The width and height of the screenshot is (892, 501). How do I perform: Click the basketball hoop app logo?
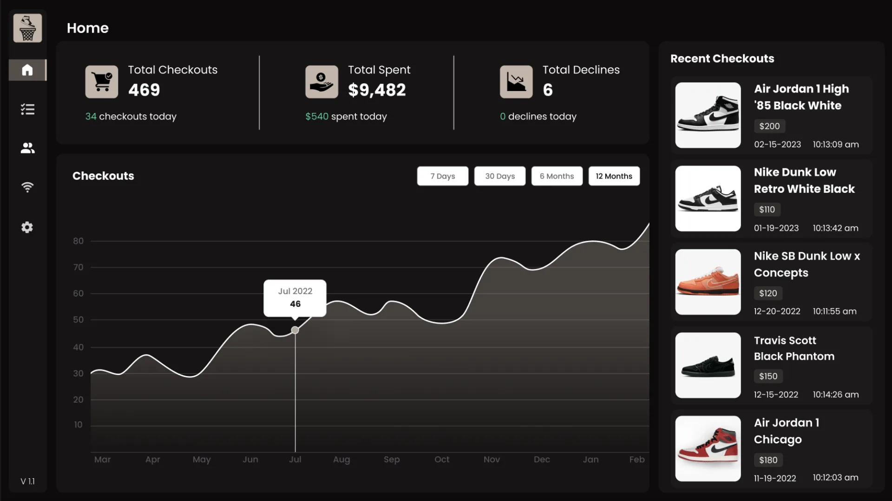[x=27, y=28]
